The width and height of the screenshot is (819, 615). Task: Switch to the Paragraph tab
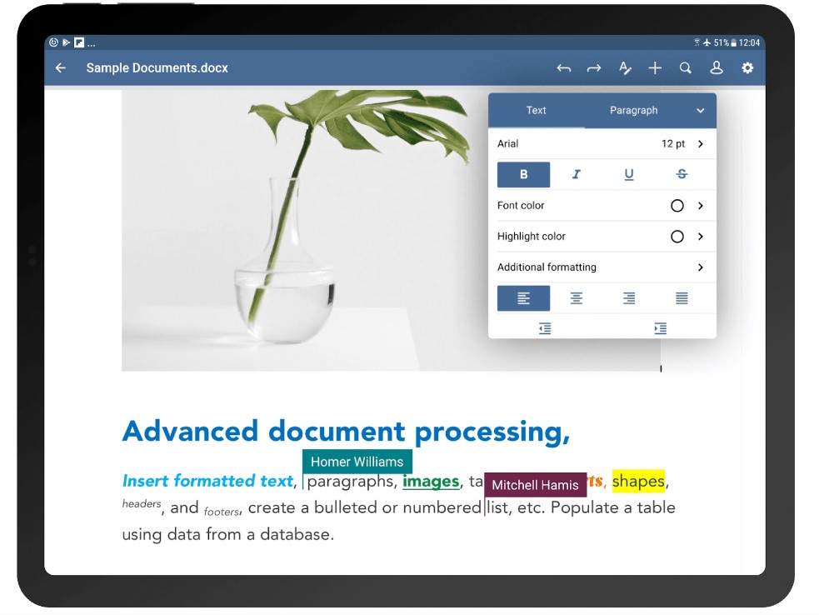tap(635, 110)
